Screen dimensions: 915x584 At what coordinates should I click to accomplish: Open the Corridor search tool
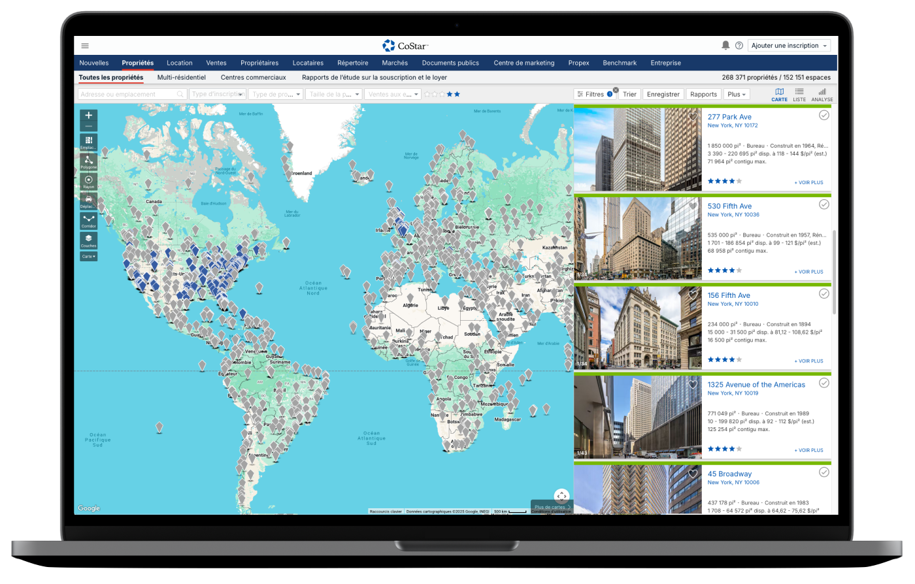[x=88, y=220]
